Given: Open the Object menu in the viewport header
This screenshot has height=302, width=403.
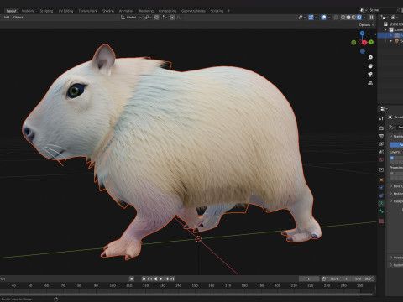Looking at the screenshot, I should pos(18,18).
